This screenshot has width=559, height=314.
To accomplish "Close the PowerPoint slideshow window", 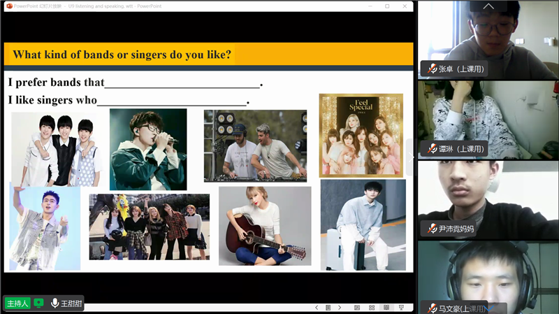I will (x=405, y=6).
